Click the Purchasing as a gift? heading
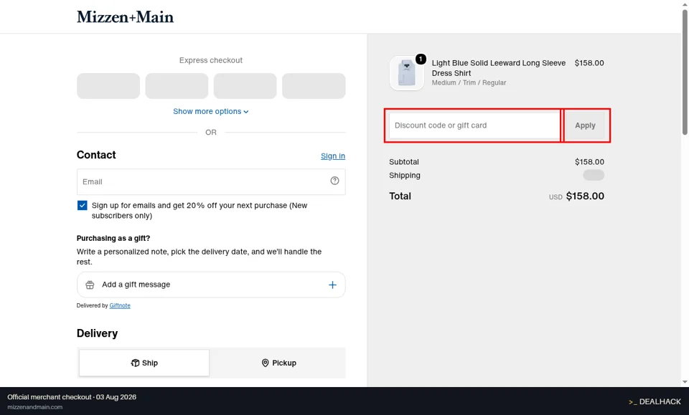The image size is (689, 415). [113, 238]
